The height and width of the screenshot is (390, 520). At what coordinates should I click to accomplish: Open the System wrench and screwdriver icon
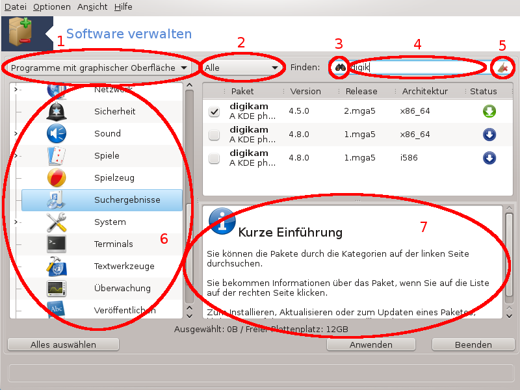(x=57, y=222)
